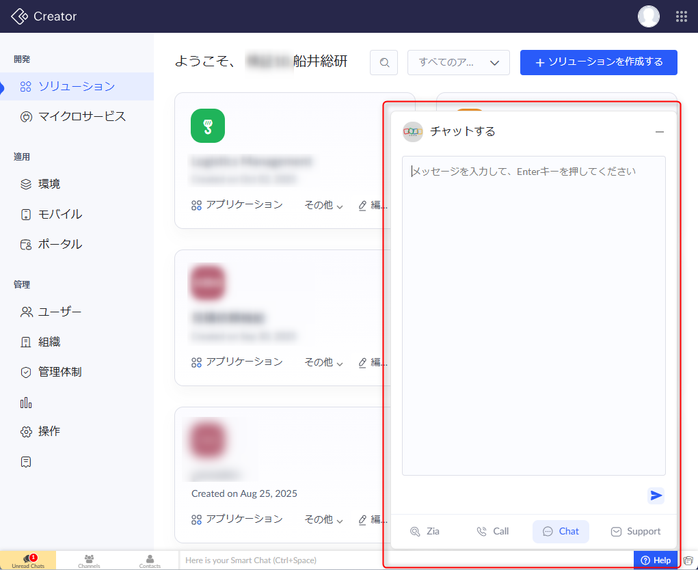Screen dimensions: 698x570
Task: Click the document icon at sidebar bottom
Action: point(26,462)
